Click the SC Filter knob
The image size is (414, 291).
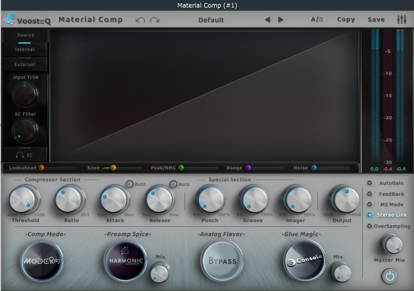25,130
